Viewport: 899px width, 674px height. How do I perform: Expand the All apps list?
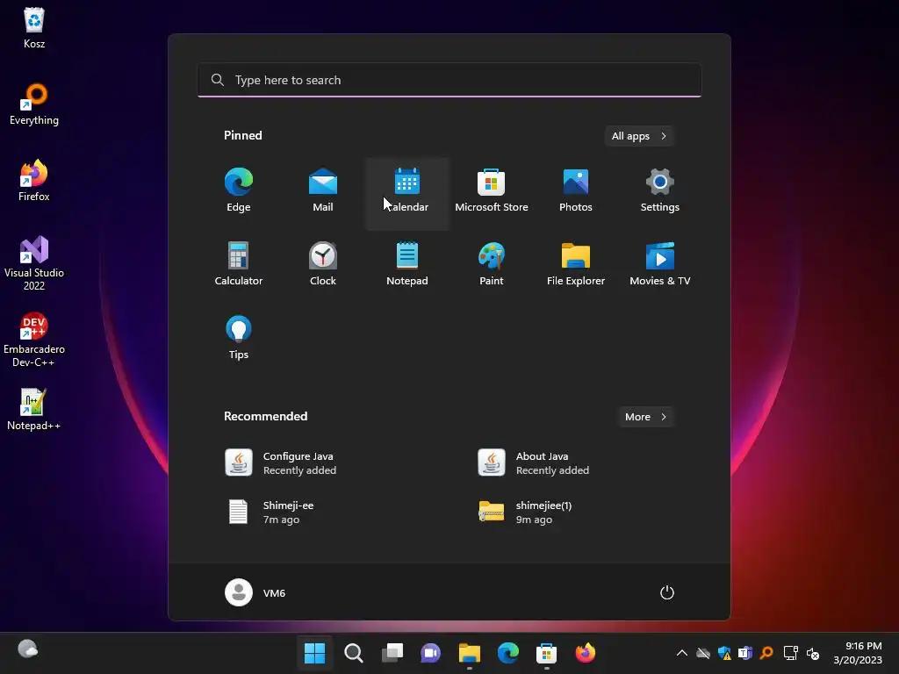coord(639,136)
